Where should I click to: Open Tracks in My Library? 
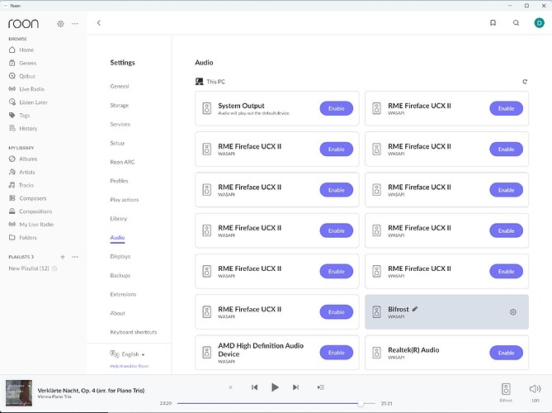click(21, 185)
